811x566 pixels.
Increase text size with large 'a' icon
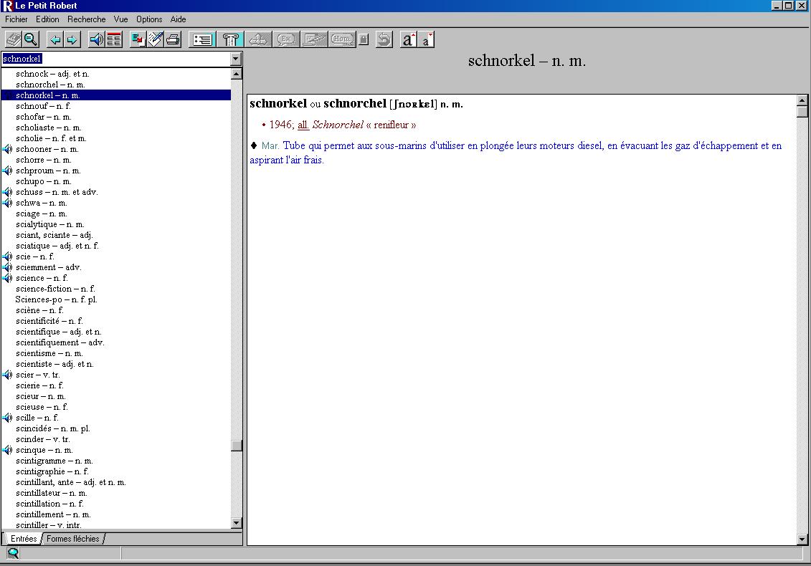(409, 39)
